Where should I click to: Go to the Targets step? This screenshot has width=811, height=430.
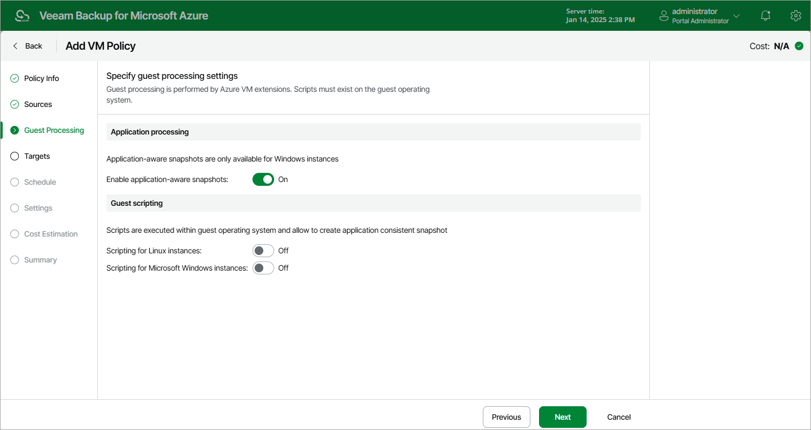(37, 156)
